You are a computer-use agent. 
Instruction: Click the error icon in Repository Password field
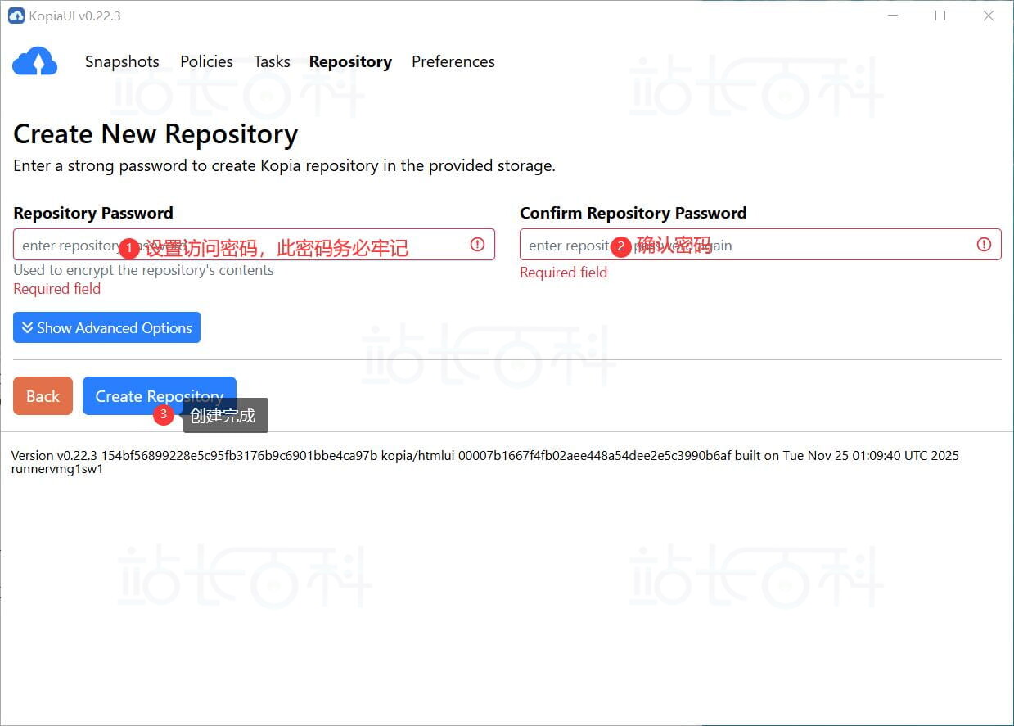[477, 244]
